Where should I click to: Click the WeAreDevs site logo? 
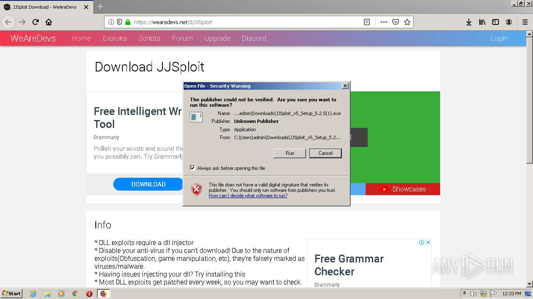click(x=33, y=38)
